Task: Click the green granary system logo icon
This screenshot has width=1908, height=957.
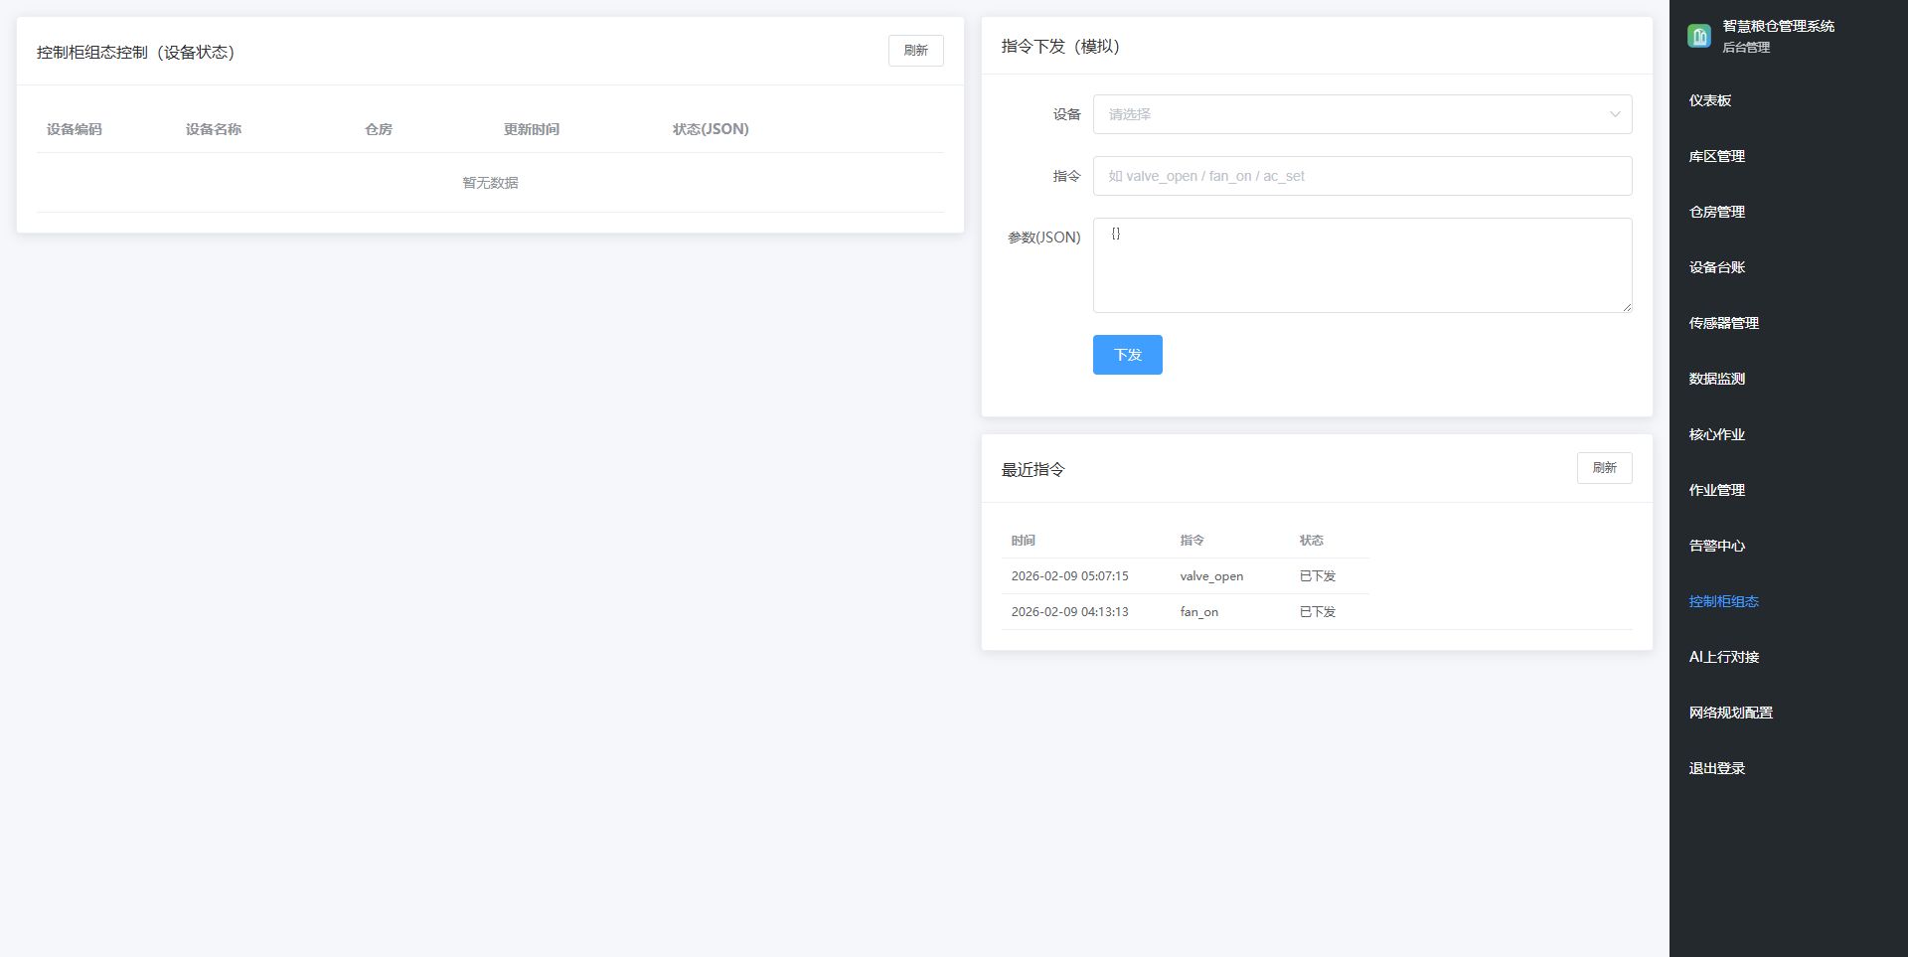Action: click(x=1698, y=37)
